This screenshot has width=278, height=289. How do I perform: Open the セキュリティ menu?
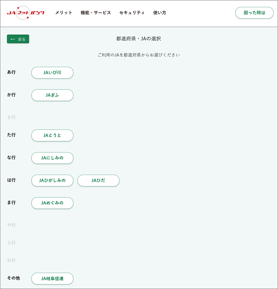(x=132, y=13)
